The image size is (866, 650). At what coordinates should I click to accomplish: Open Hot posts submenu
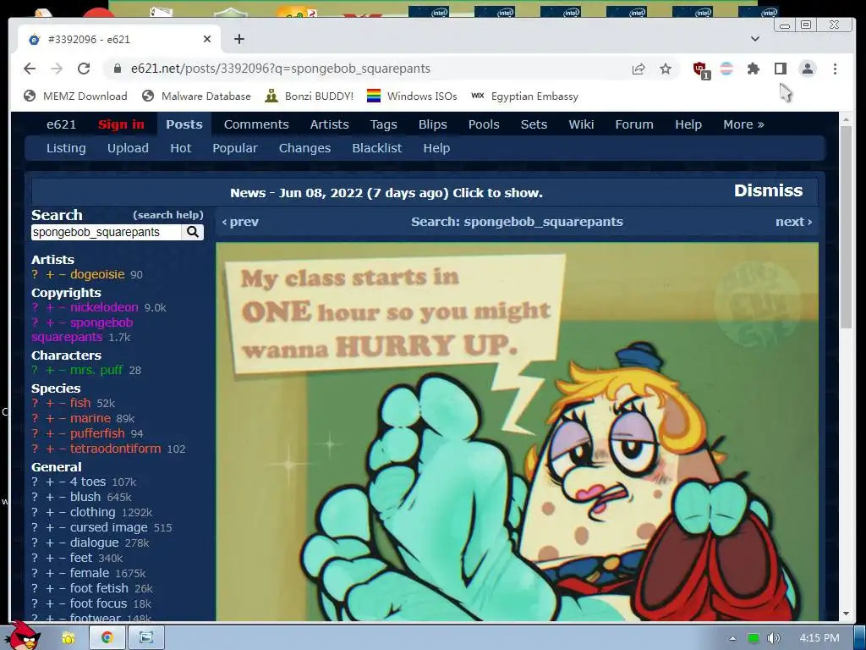(181, 148)
